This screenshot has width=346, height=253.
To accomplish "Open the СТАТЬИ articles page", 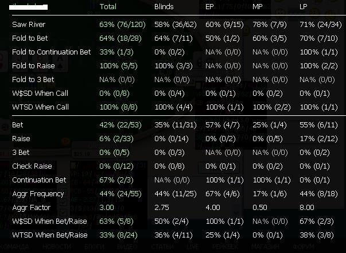I will click(x=161, y=247).
